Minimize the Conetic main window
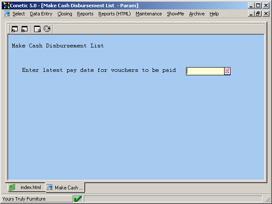 (251, 6)
